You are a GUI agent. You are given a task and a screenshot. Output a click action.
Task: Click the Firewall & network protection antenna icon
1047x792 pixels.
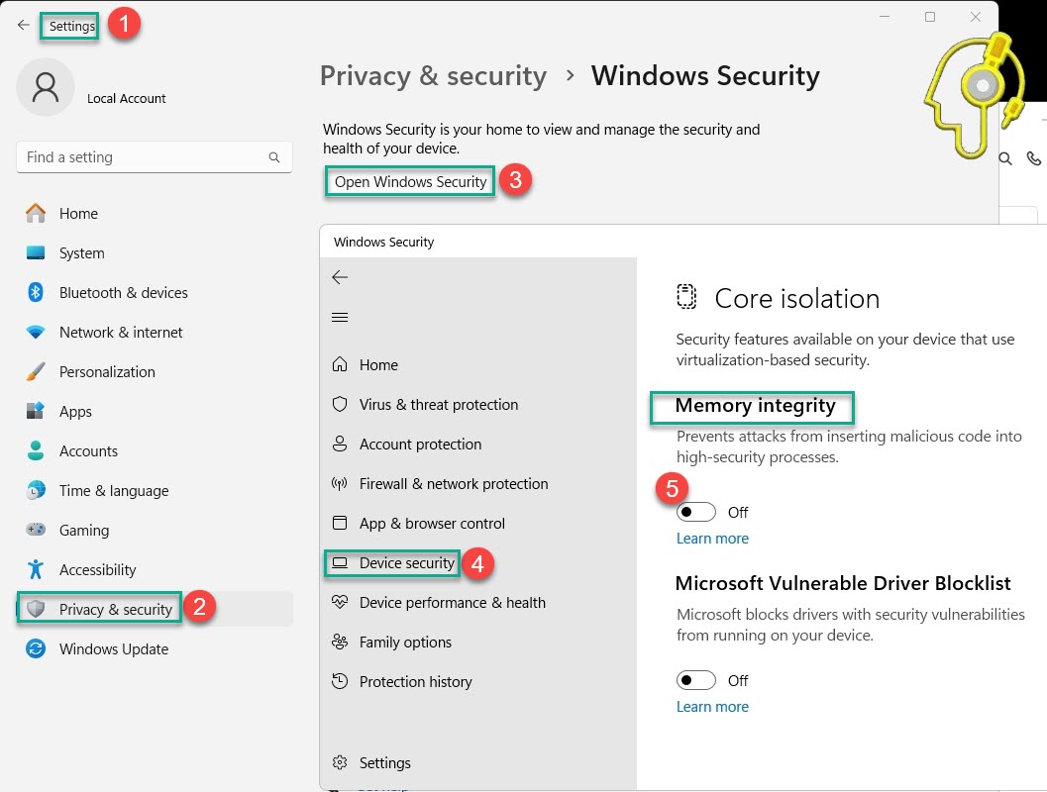(340, 483)
